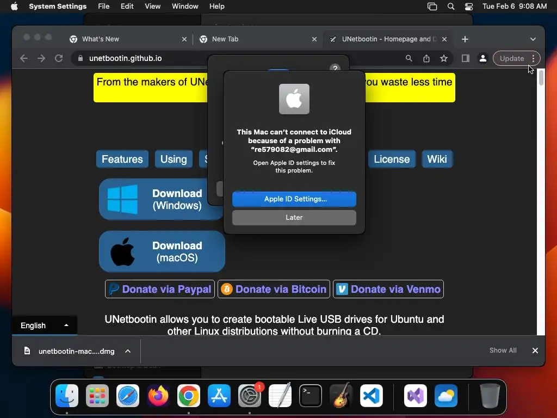557x418 pixels.
Task: Expand the unetbootin dmg download options
Action: click(127, 351)
